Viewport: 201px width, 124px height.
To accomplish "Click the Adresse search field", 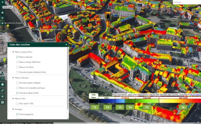I will (187, 2).
